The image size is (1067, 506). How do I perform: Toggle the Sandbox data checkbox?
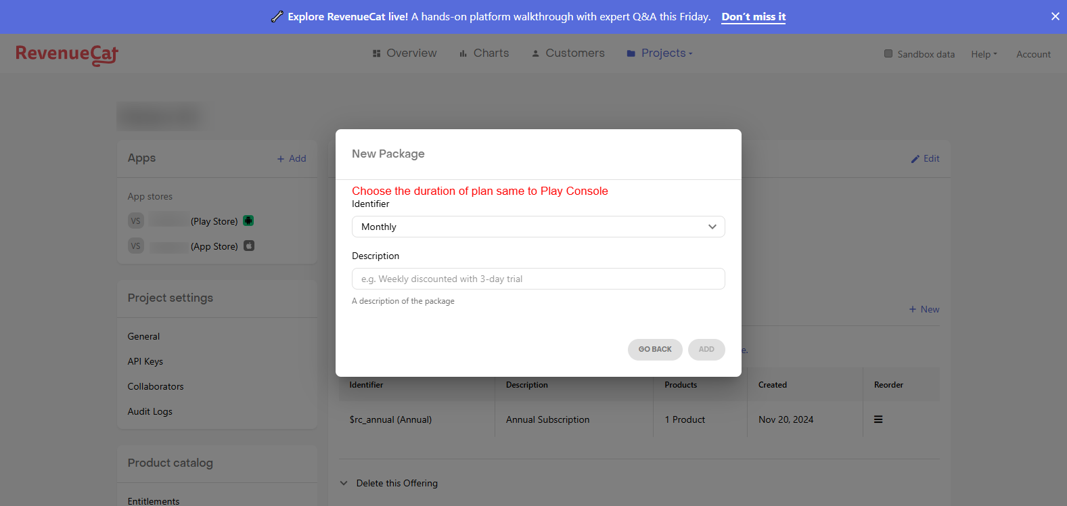click(888, 53)
